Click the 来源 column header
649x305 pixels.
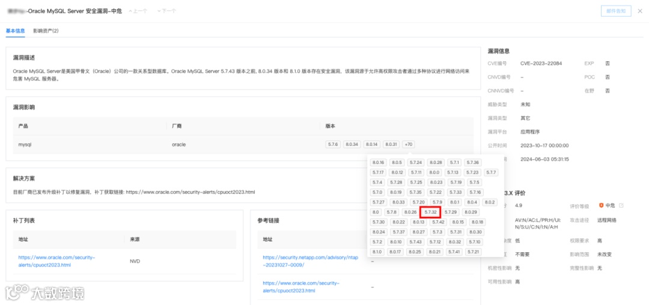coord(135,240)
